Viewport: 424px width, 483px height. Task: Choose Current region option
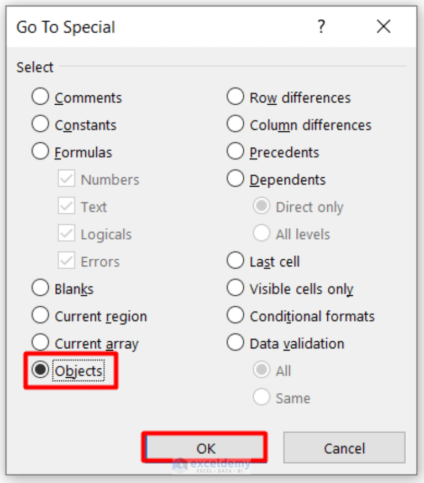tap(40, 315)
